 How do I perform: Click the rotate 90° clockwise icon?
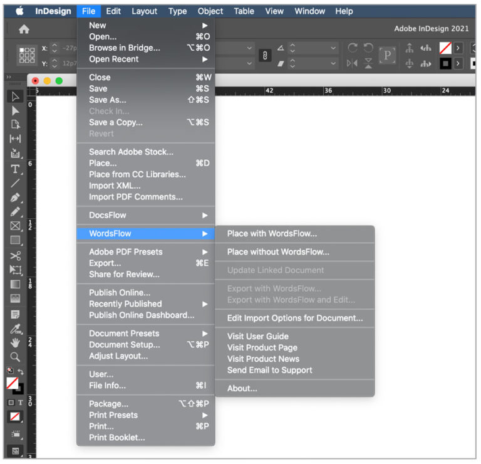point(353,48)
